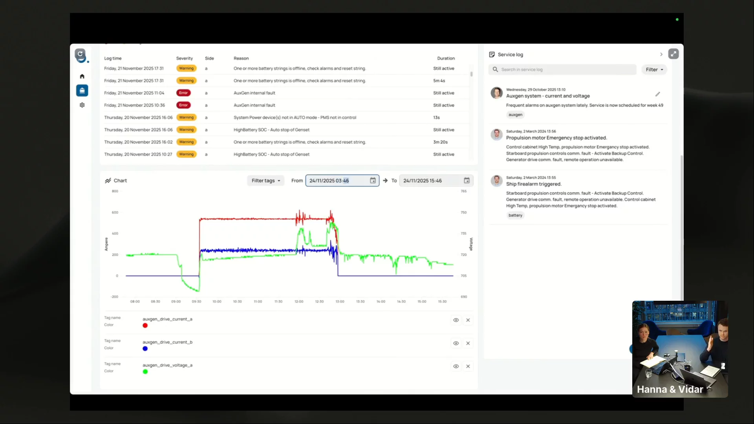Toggle visibility of auxgen_drive_current_a
The height and width of the screenshot is (424, 754).
pos(456,320)
